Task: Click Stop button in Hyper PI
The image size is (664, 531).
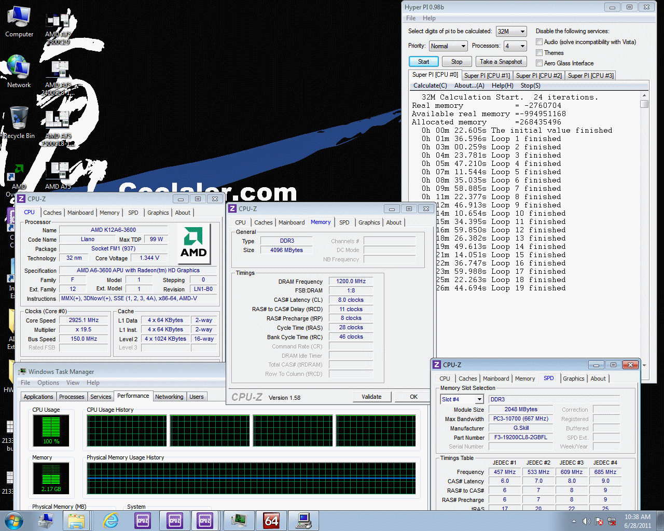Action: (x=457, y=62)
